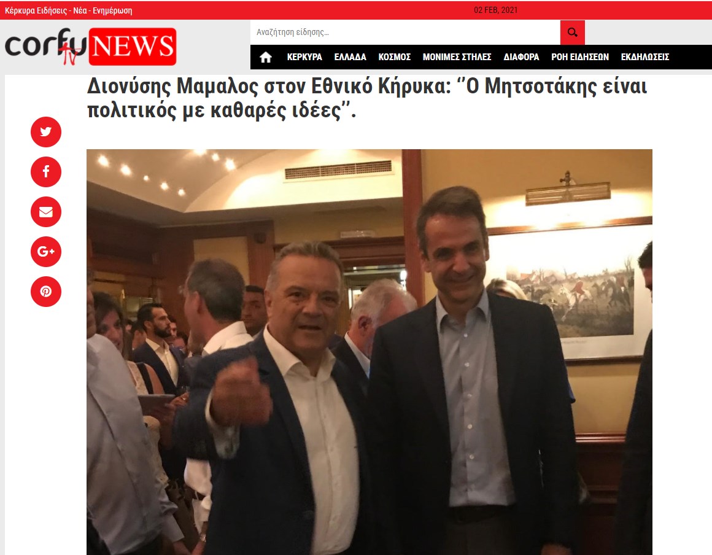Select ΚΟΣΜΟΣ in the navigation bar
The height and width of the screenshot is (555, 712).
pyautogui.click(x=395, y=57)
